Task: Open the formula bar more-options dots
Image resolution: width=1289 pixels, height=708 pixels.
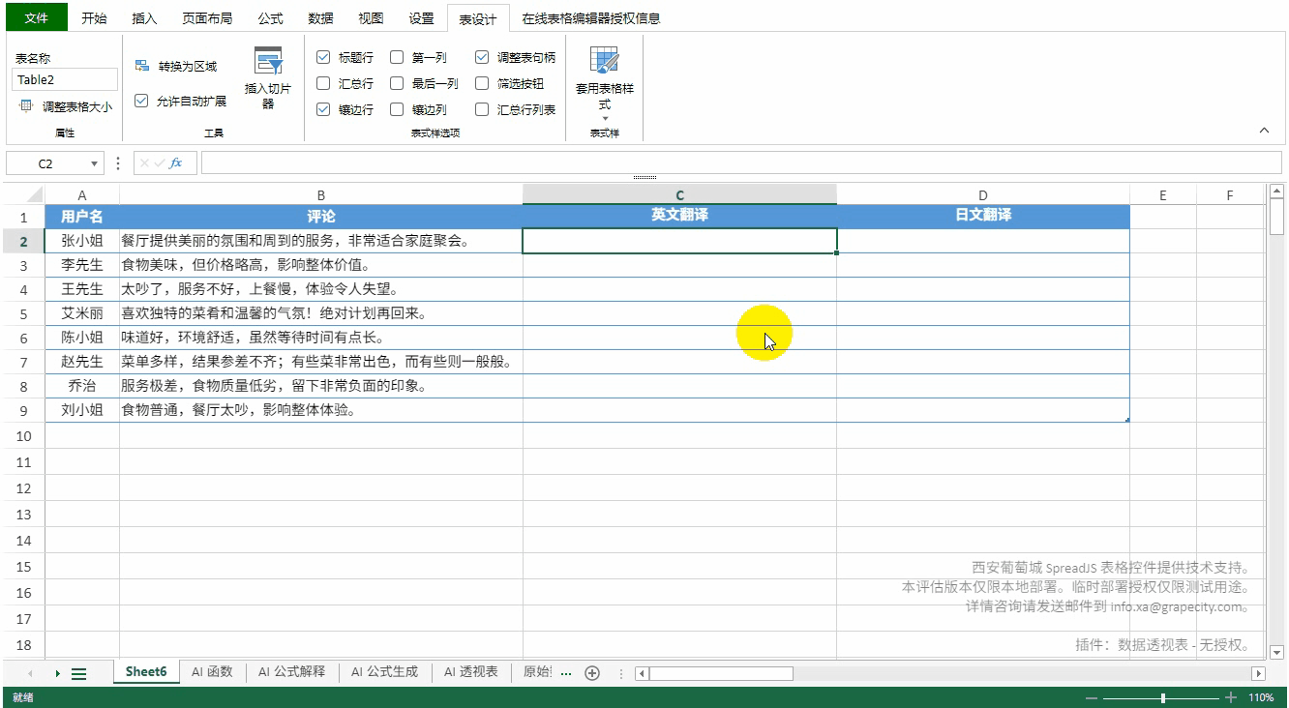Action: tap(118, 163)
